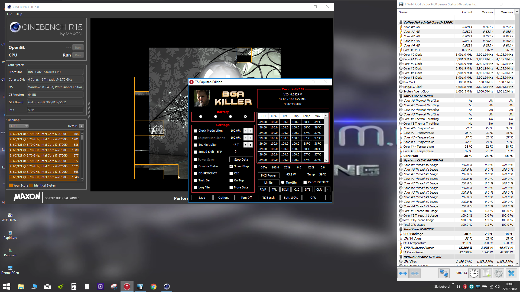The height and width of the screenshot is (292, 520).
Task: Select ranking row 1 scoring 1708
Action: (44, 134)
